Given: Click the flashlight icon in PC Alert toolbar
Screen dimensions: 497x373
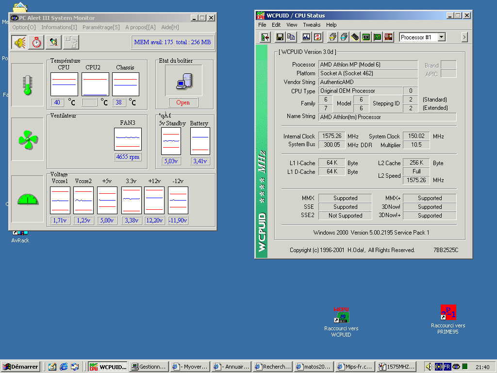Looking at the screenshot, I should click(53, 42).
